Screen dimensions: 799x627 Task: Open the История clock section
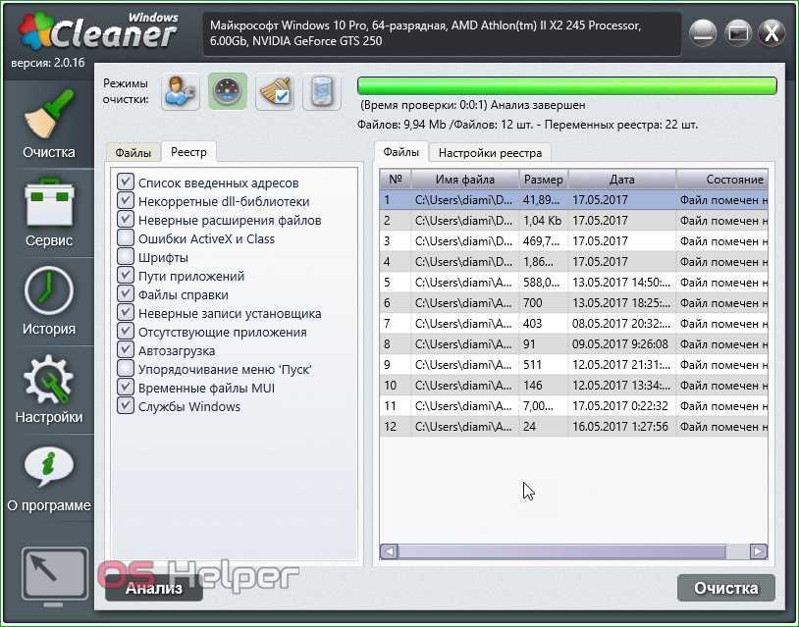(x=49, y=301)
